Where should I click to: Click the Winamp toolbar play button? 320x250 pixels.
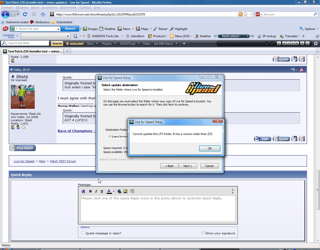[288, 43]
